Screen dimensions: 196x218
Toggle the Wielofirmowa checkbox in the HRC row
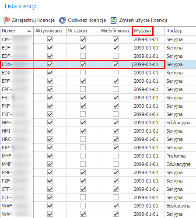coord(115,139)
